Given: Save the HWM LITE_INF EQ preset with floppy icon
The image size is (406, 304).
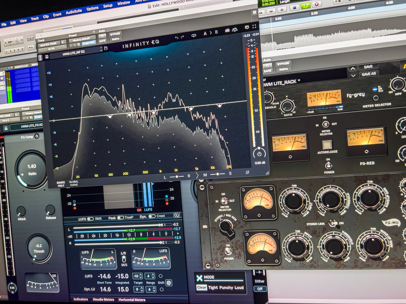Looking at the screenshot, I should pos(106,48).
